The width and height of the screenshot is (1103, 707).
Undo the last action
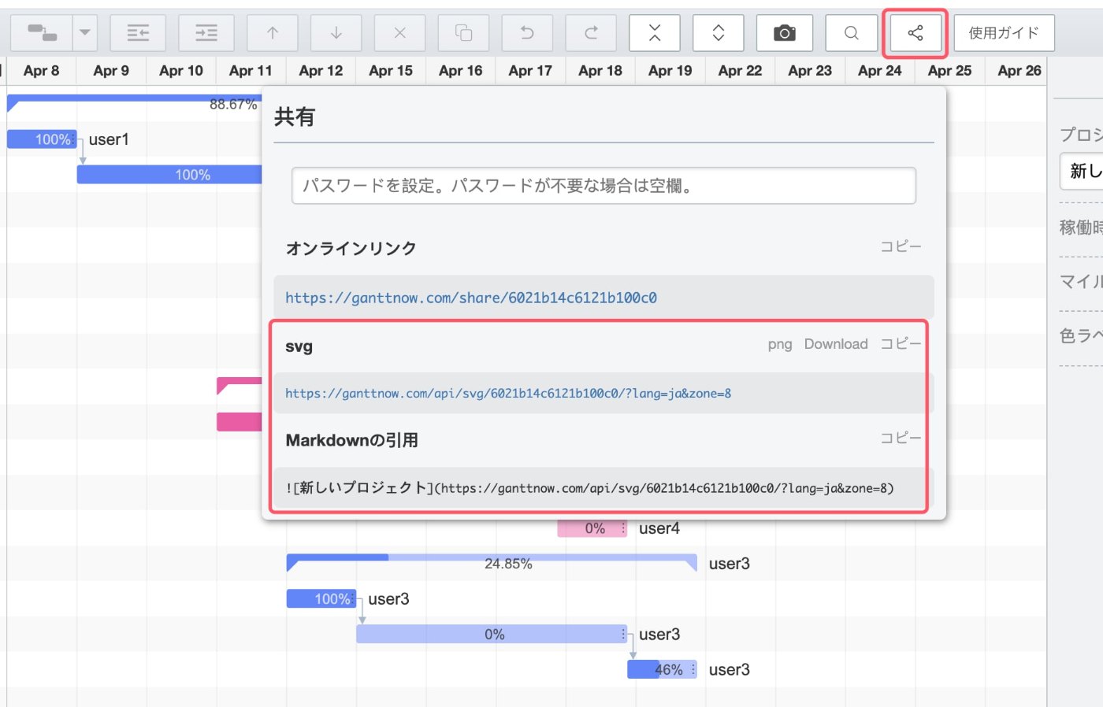pyautogui.click(x=528, y=33)
